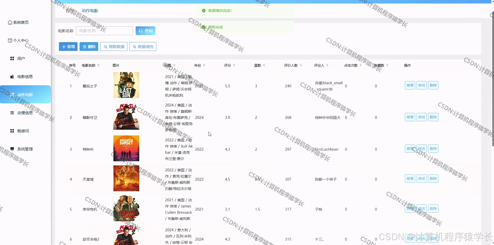The width and height of the screenshot is (494, 245).
Task: Select 动作电影 menu item
Action: click(x=25, y=94)
